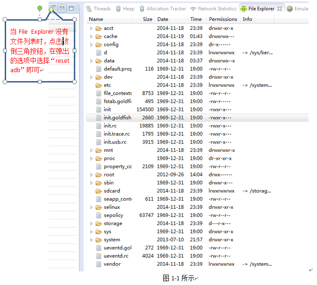Click the default.prop file icon

99,69
